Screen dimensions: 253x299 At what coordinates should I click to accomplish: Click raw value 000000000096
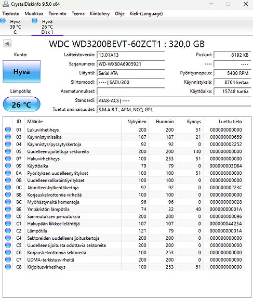[226, 216]
